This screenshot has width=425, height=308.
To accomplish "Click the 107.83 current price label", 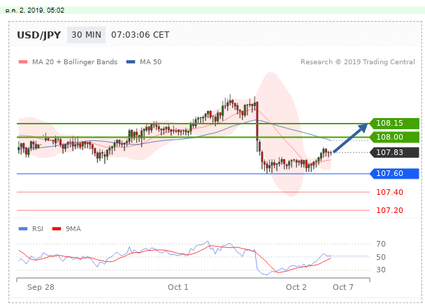I will [394, 152].
